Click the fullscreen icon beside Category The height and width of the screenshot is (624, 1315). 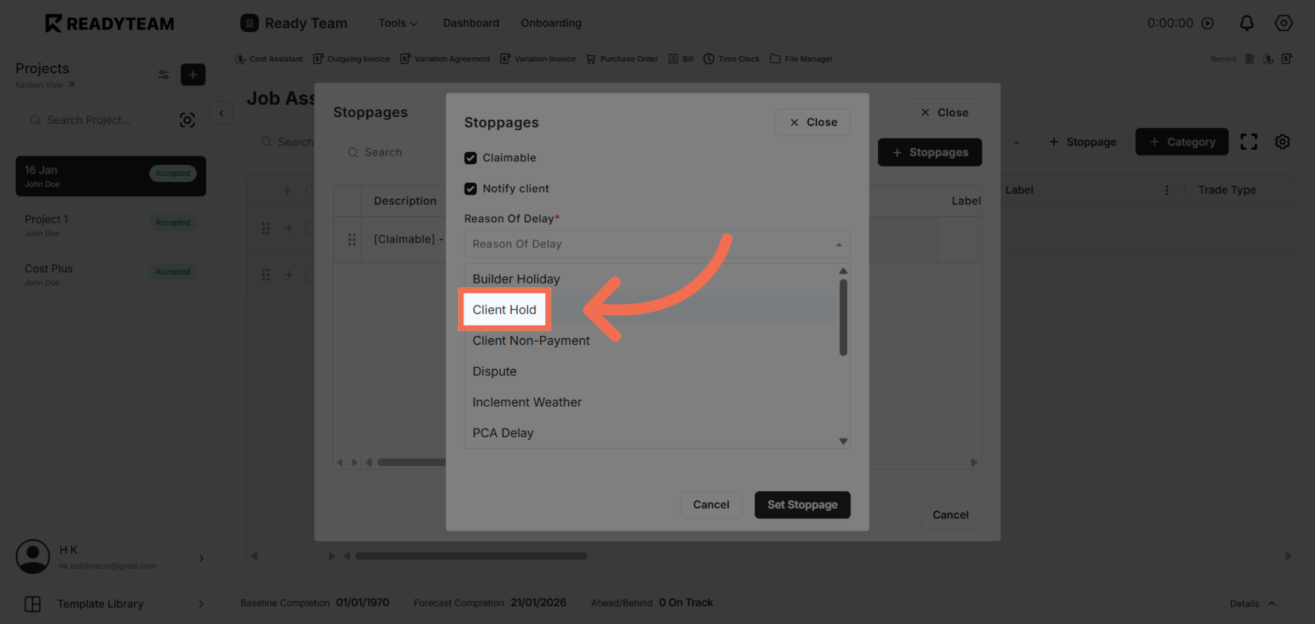point(1250,141)
